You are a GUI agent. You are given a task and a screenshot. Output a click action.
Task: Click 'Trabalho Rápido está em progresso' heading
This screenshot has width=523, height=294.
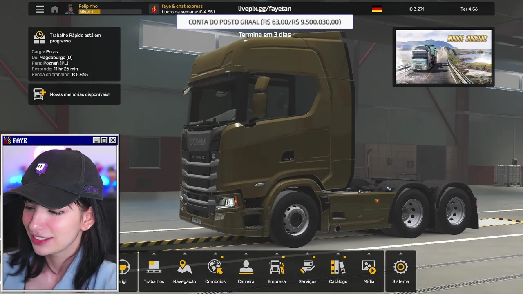(x=75, y=38)
